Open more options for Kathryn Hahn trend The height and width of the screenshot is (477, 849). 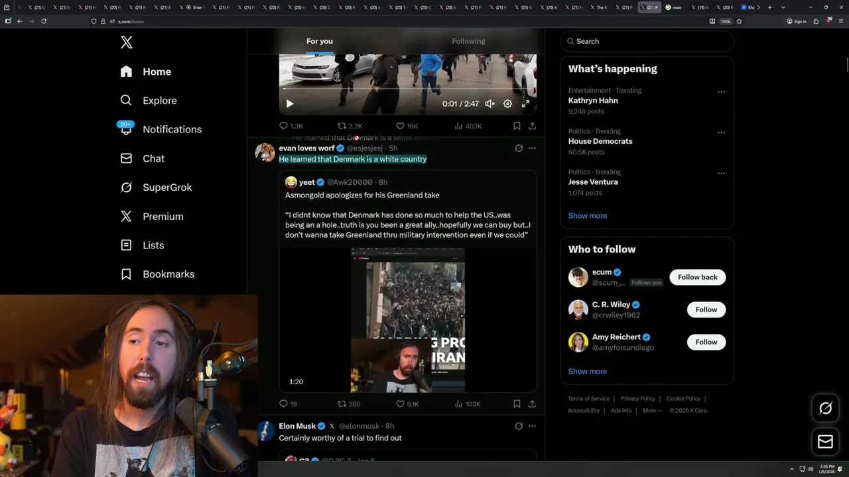(x=721, y=91)
